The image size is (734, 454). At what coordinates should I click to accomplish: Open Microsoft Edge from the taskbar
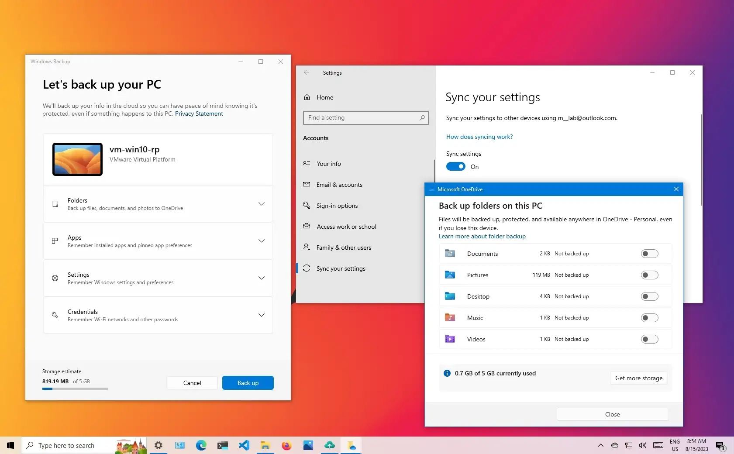[201, 445]
